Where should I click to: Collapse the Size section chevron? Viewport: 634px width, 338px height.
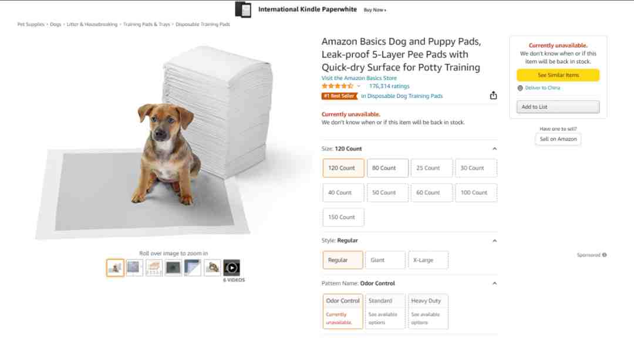pos(494,149)
